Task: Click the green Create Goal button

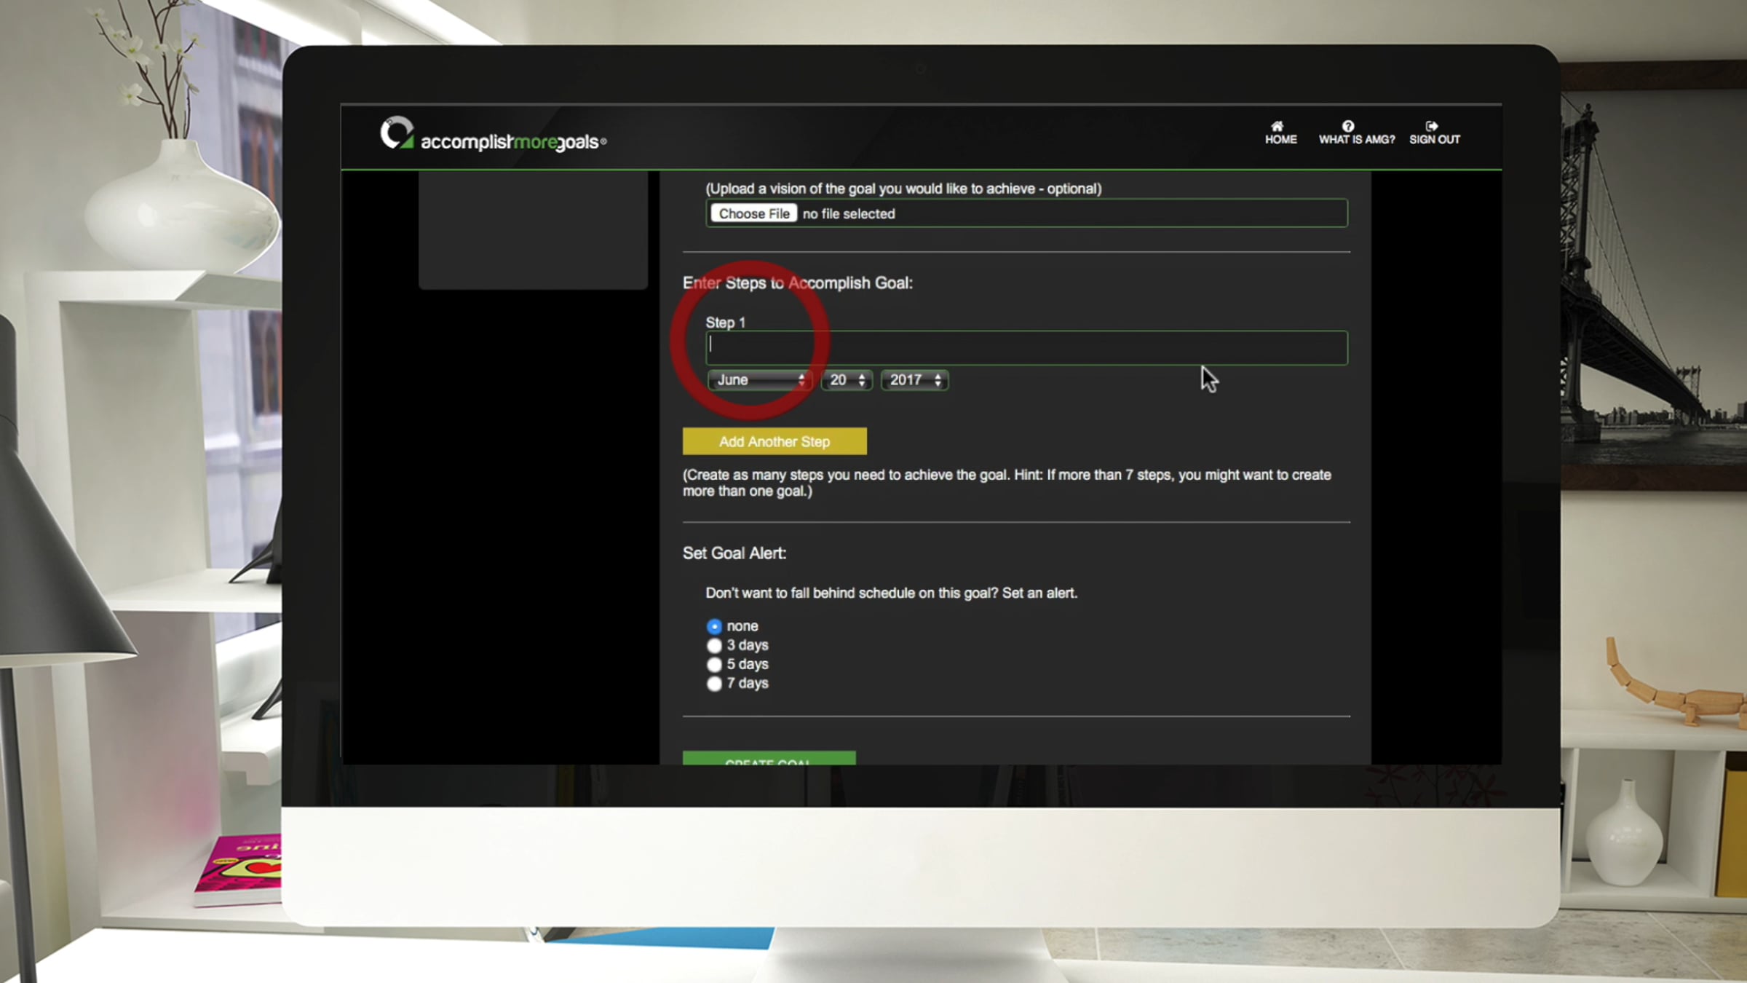Action: [769, 758]
